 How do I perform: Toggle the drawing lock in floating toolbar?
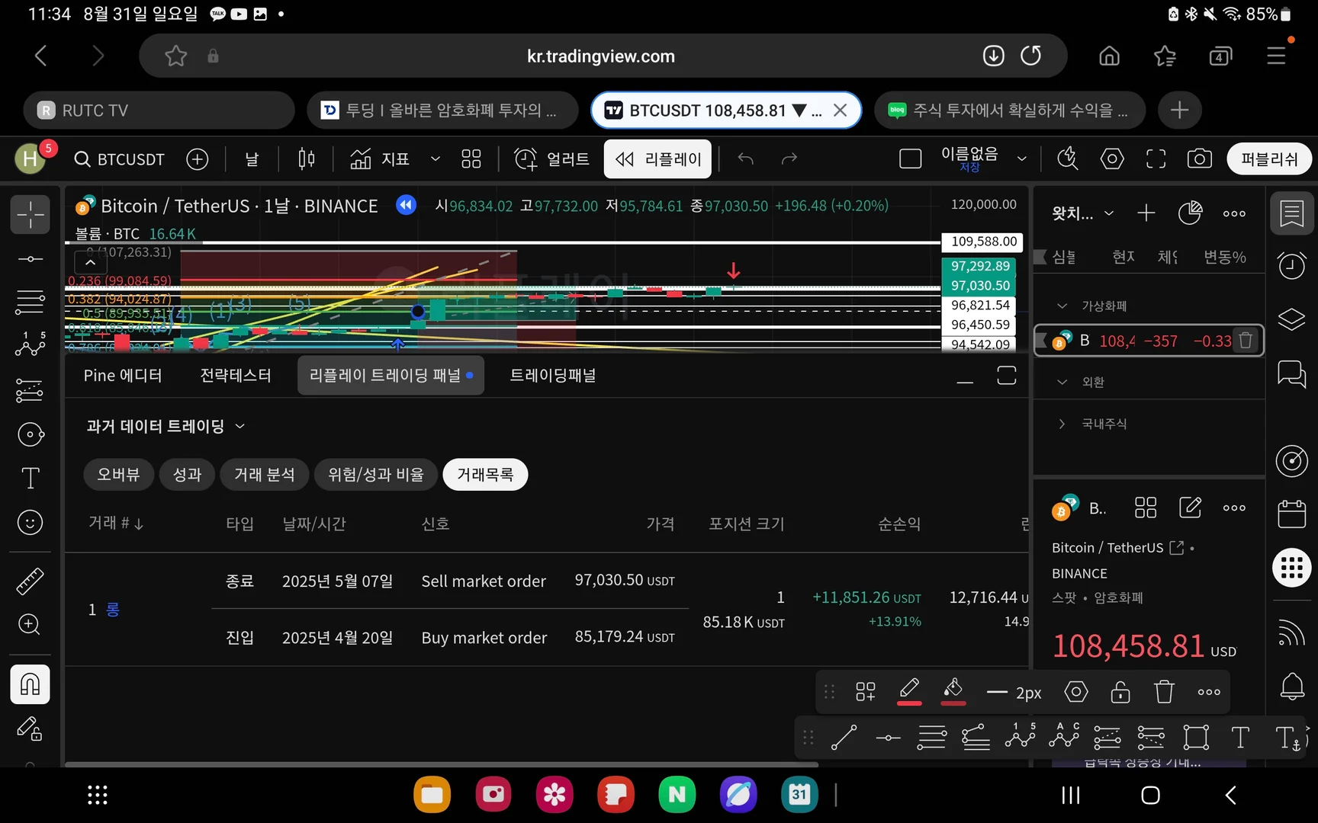[x=1120, y=692]
